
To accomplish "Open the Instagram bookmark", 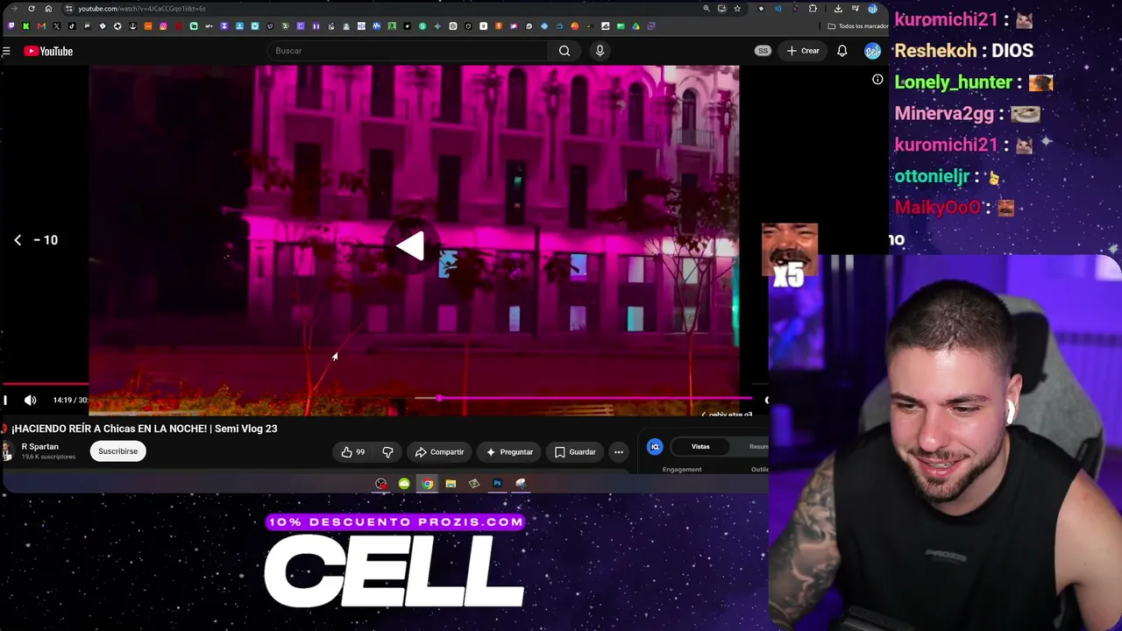I will [163, 26].
